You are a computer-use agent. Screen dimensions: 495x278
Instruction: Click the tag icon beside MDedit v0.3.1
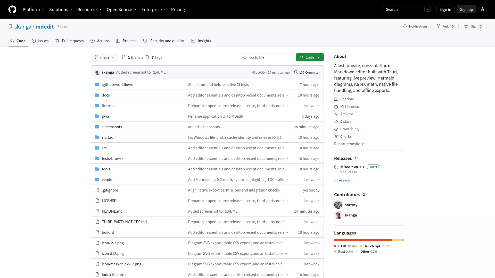(x=336, y=167)
